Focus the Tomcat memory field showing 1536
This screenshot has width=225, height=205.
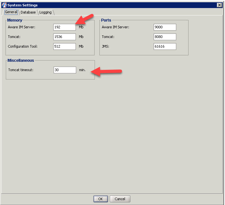click(x=65, y=37)
